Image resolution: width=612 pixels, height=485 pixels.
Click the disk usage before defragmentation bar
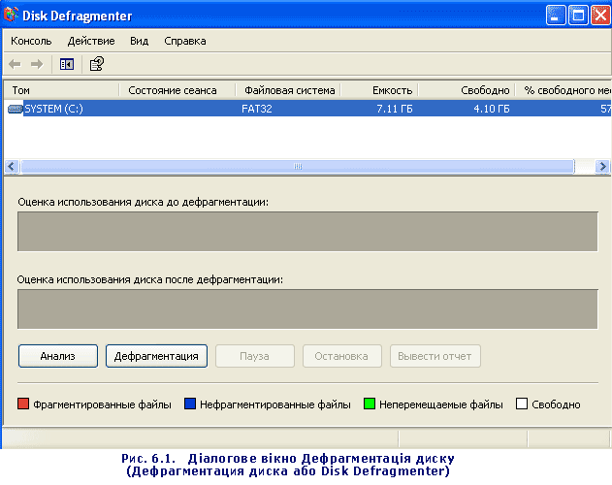point(307,232)
